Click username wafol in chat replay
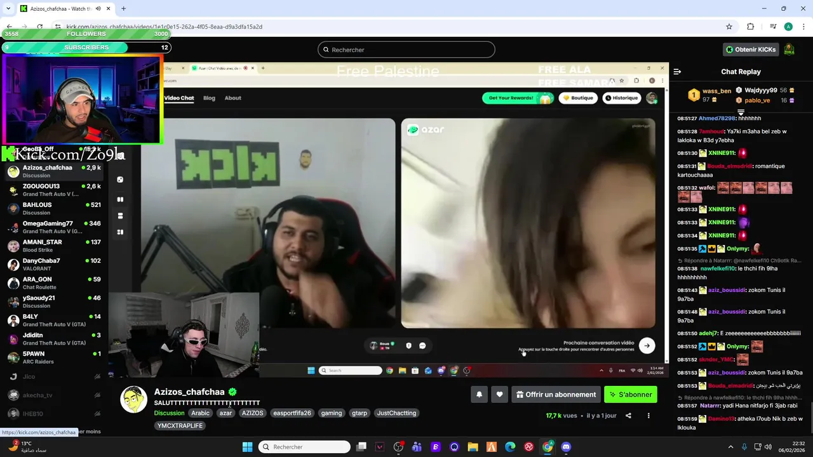The height and width of the screenshot is (457, 813). [x=707, y=188]
